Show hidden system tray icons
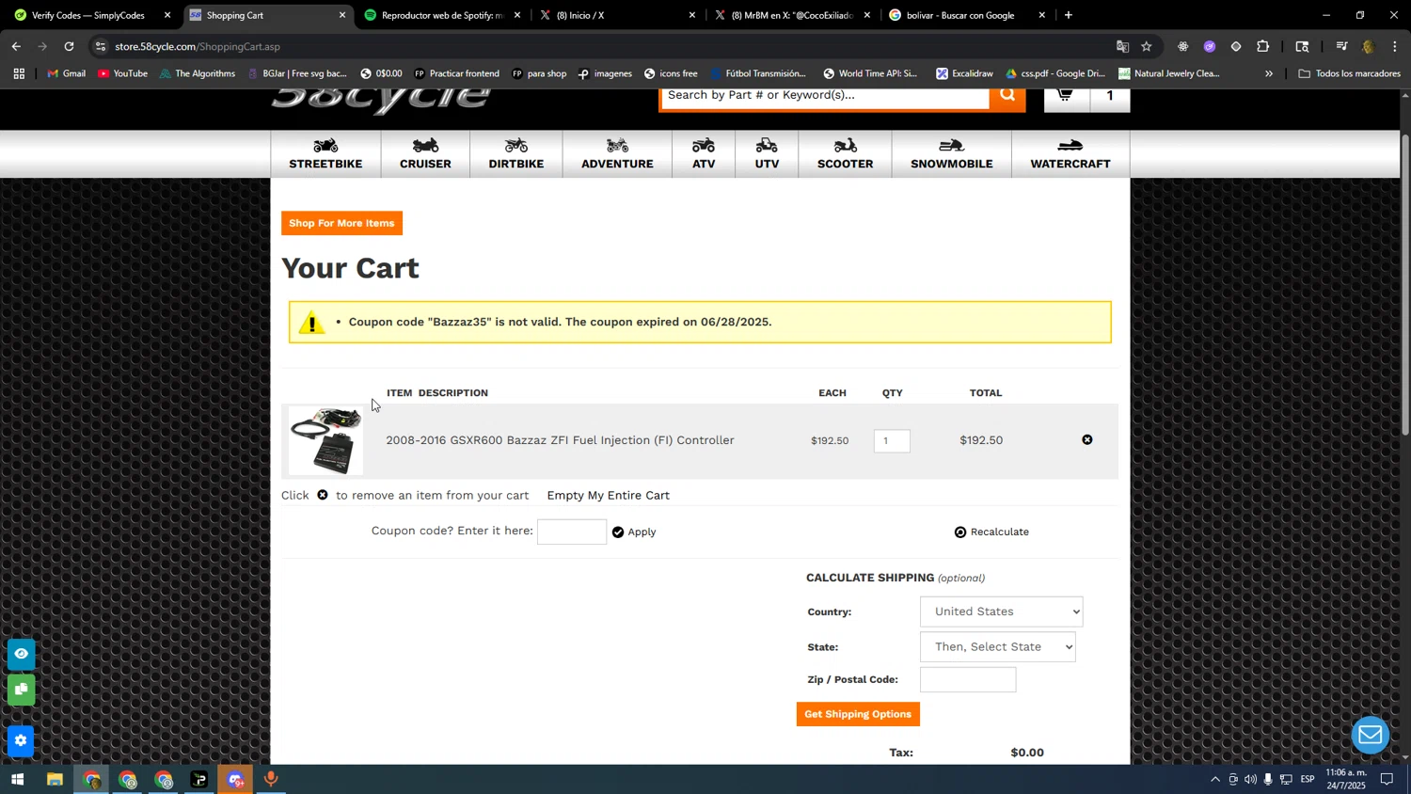The image size is (1411, 794). [x=1215, y=780]
